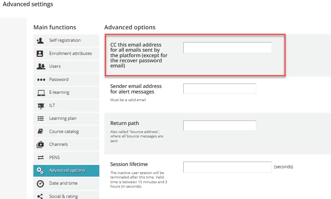Click the CC email address input field
The width and height of the screenshot is (331, 199).
[227, 48]
